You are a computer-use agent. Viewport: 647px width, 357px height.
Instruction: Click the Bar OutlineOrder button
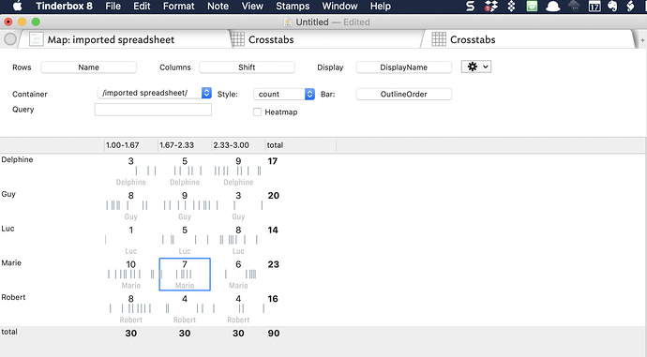[403, 94]
